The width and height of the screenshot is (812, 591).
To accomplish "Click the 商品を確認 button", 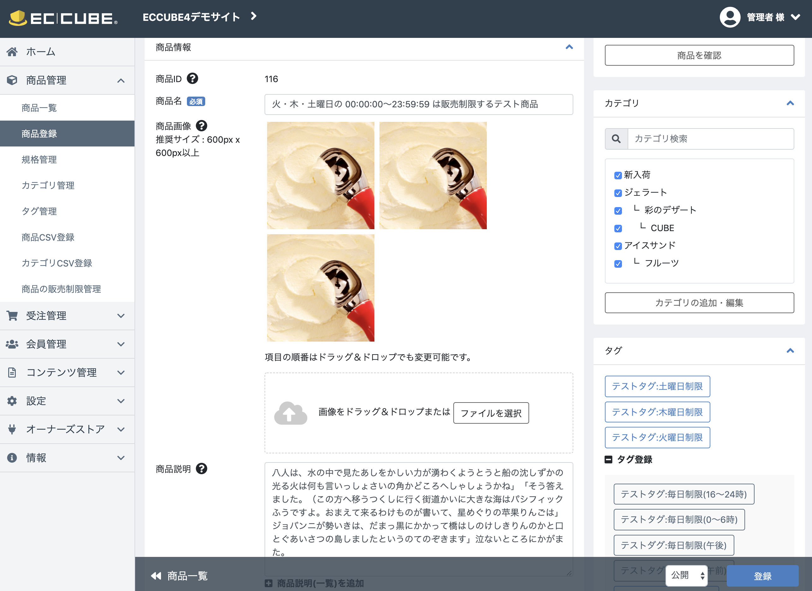I will (x=699, y=55).
